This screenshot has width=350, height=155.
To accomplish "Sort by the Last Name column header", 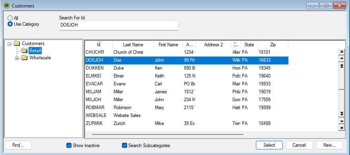I will tap(133, 45).
